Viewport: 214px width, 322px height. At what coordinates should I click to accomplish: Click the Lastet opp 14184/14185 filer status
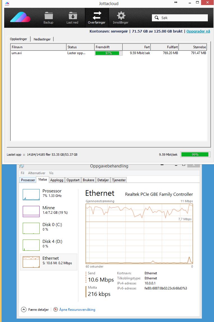[42, 155]
